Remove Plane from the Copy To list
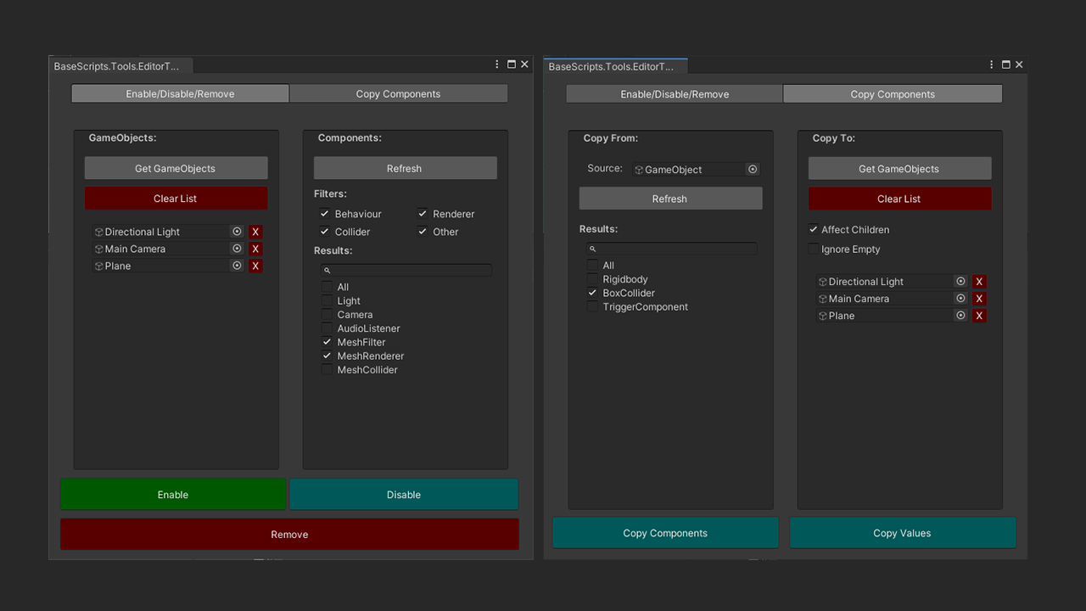Viewport: 1086px width, 611px height. pyautogui.click(x=979, y=316)
